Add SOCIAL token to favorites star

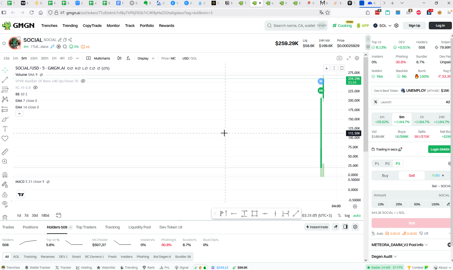[4, 43]
